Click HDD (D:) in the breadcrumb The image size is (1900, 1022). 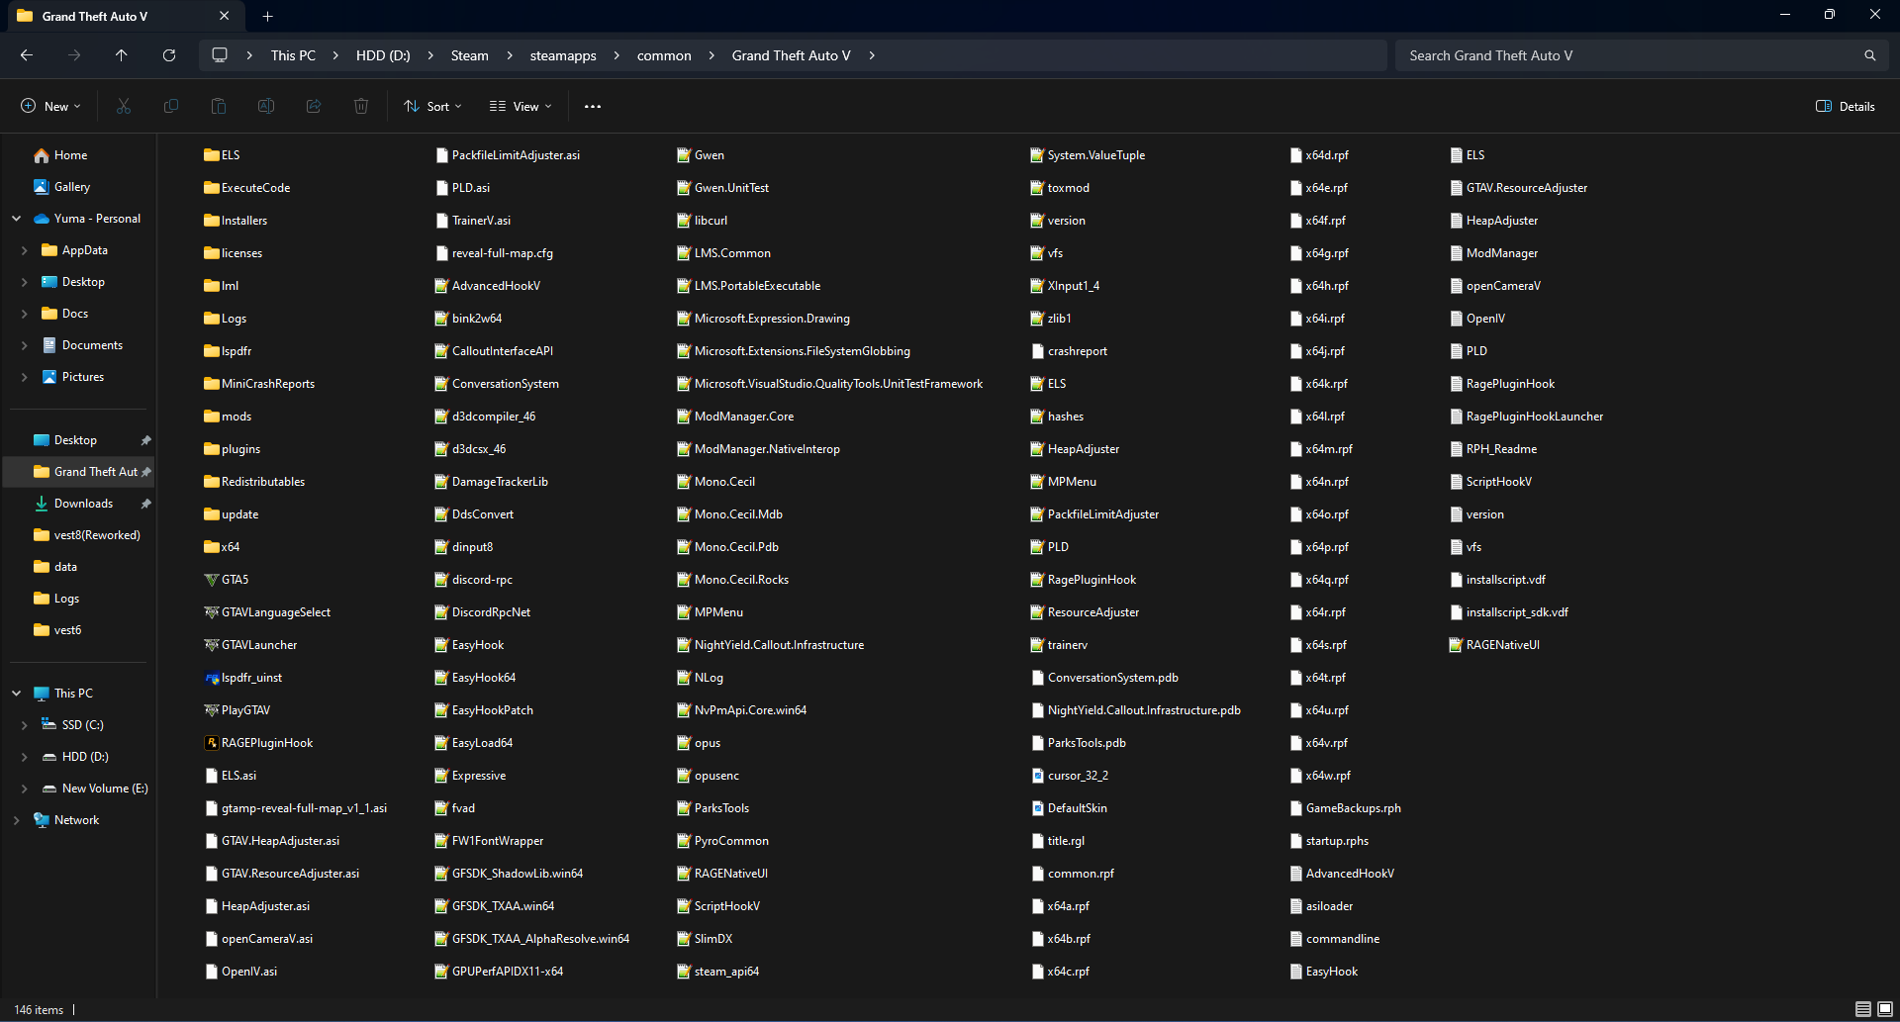383,55
